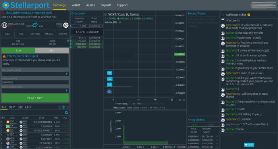Select the Sell side toggle
Viewport: 278px width, 149px height.
click(52, 50)
